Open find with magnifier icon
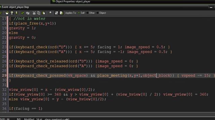The image size is (215, 120). pyautogui.click(x=50, y=13)
